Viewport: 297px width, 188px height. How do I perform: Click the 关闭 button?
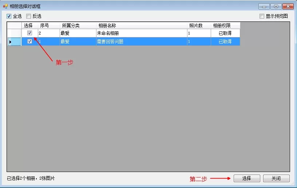pyautogui.click(x=276, y=178)
